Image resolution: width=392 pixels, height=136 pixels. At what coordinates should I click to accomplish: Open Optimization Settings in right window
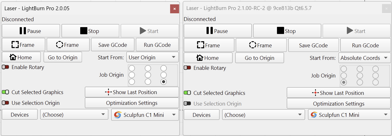pyautogui.click(x=338, y=104)
